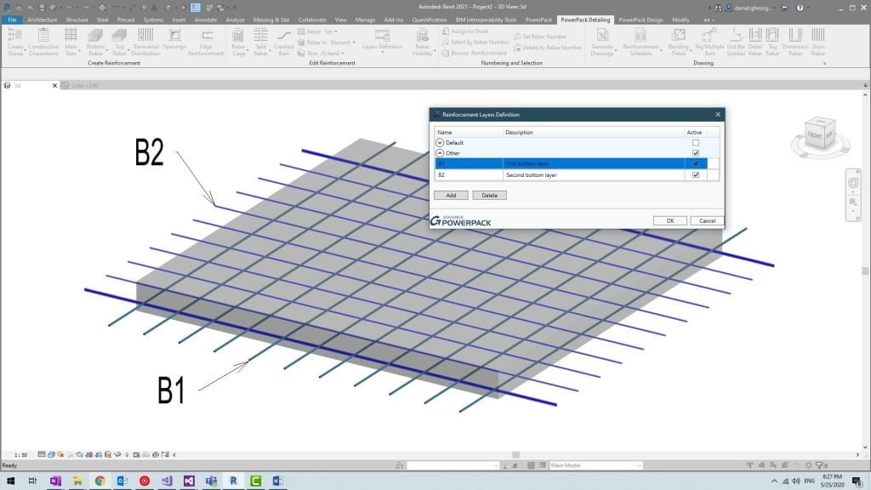This screenshot has width=871, height=490.
Task: Open Microsoft Word from the taskbar
Action: [x=278, y=481]
